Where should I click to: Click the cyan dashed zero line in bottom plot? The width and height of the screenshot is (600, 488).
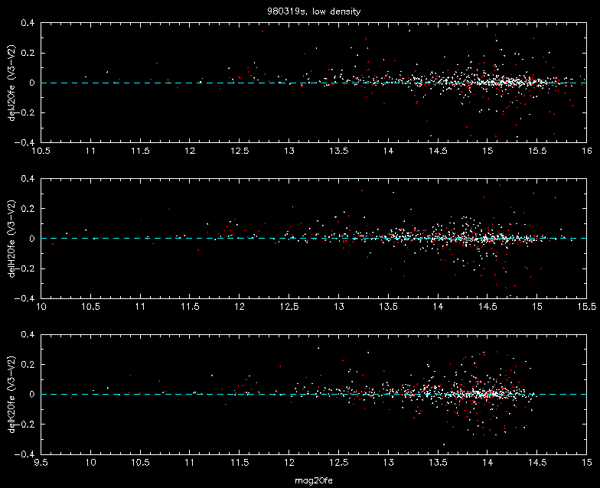coord(314,395)
